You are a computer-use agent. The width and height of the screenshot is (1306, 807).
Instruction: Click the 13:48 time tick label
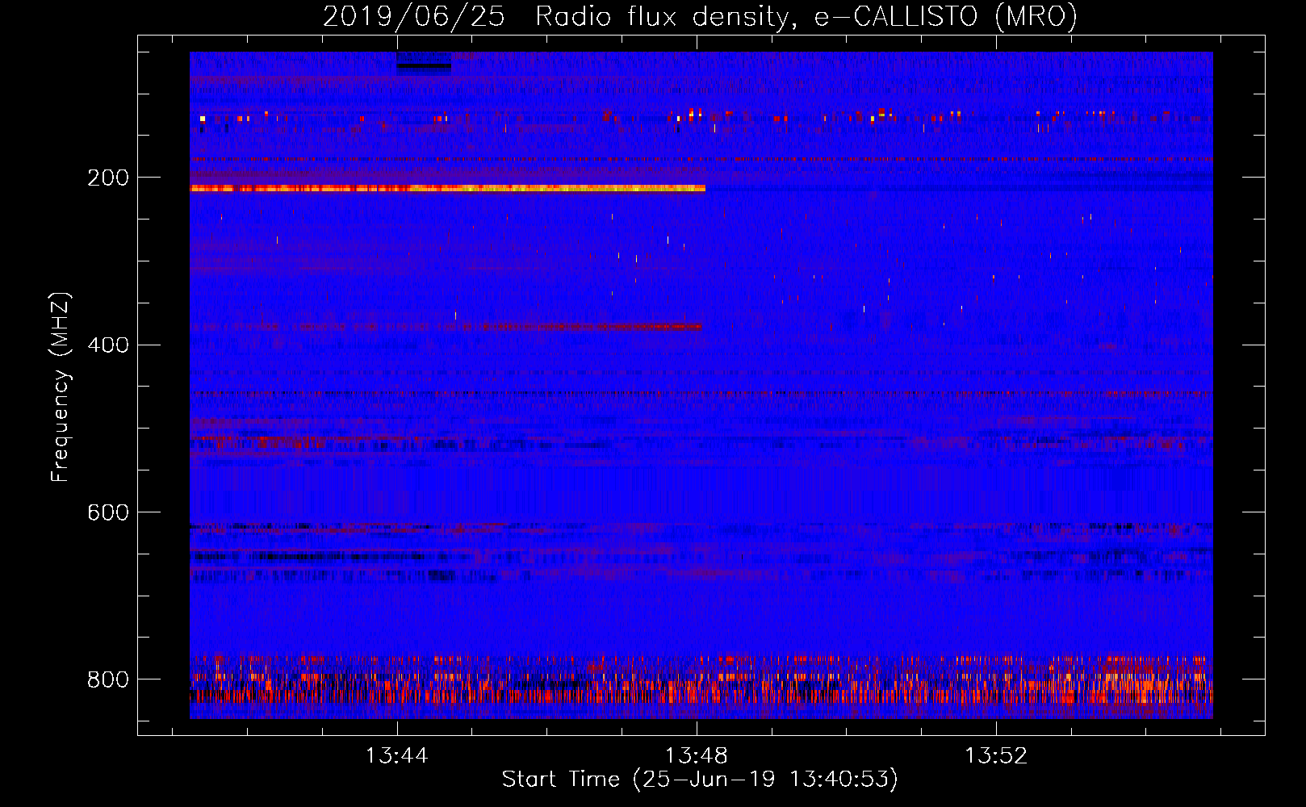pyautogui.click(x=696, y=756)
